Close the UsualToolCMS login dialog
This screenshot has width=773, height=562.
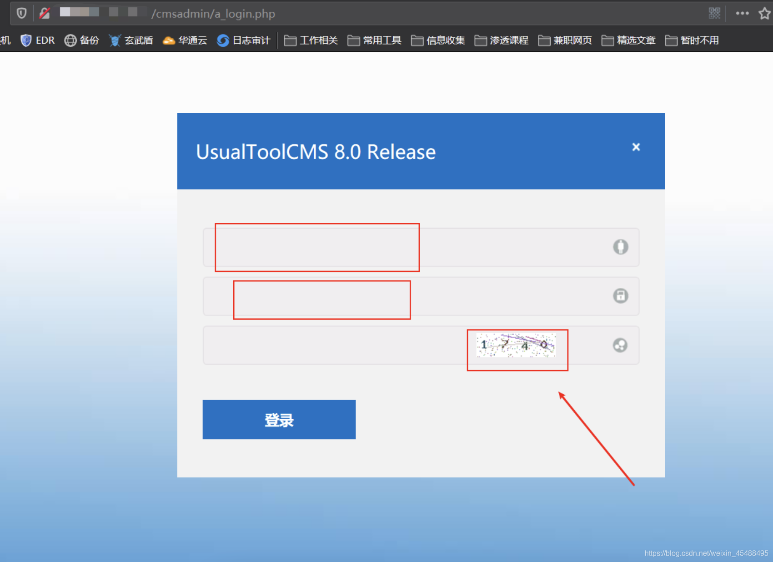pyautogui.click(x=636, y=147)
